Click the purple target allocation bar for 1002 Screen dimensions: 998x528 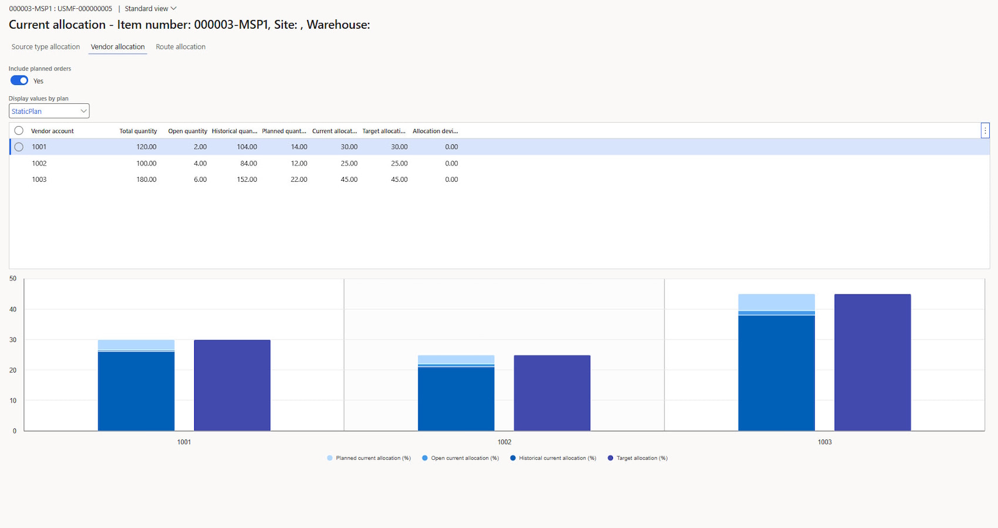552,393
